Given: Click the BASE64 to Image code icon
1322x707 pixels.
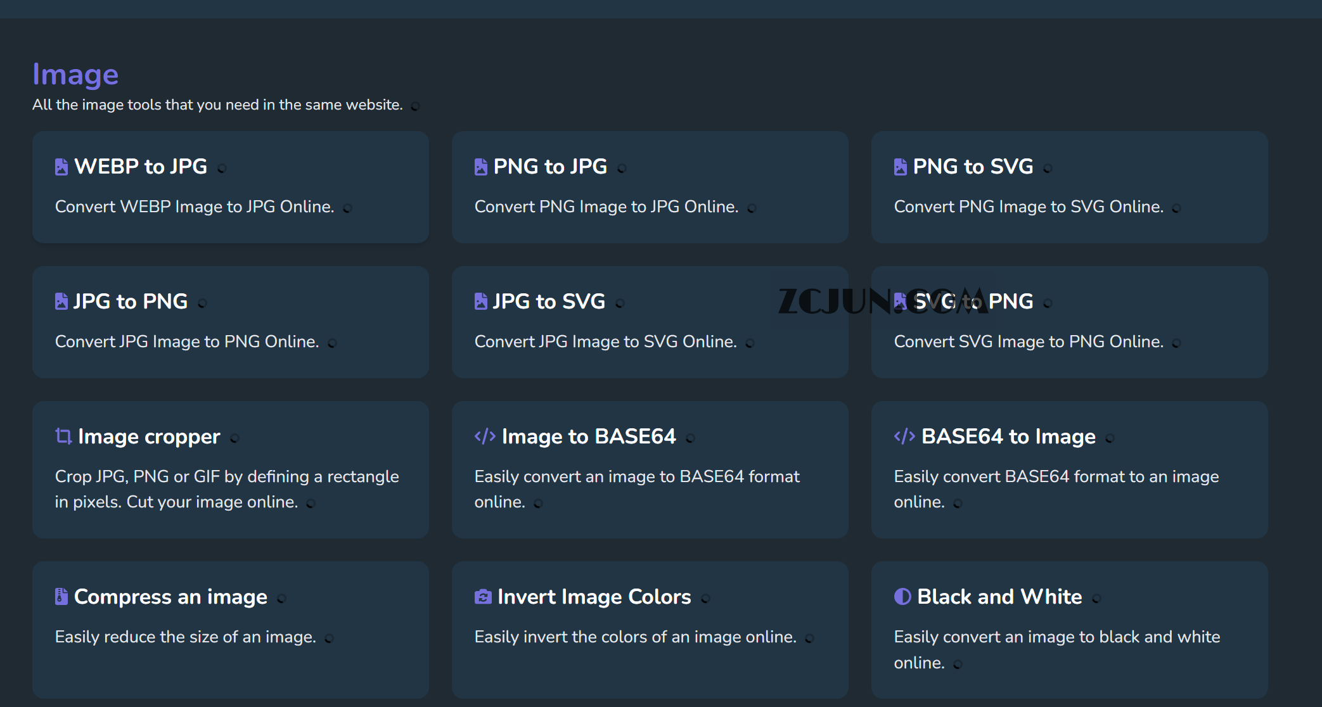Looking at the screenshot, I should pos(904,436).
